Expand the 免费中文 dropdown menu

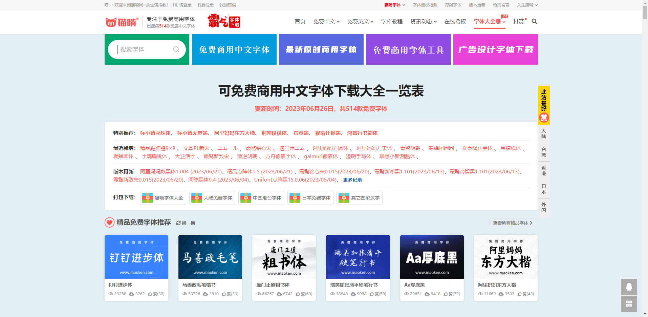click(326, 22)
